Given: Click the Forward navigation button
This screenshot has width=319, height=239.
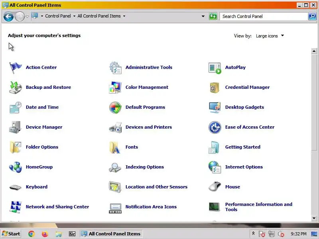Looking at the screenshot, I should point(20,16).
